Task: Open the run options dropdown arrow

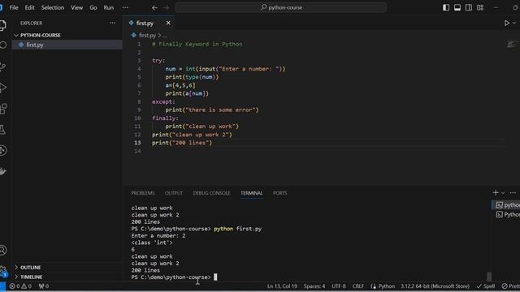Action: 514,23
